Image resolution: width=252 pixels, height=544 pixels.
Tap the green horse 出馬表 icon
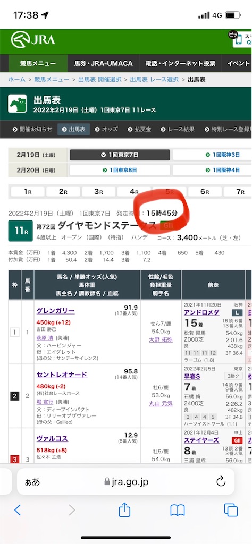tap(18, 104)
